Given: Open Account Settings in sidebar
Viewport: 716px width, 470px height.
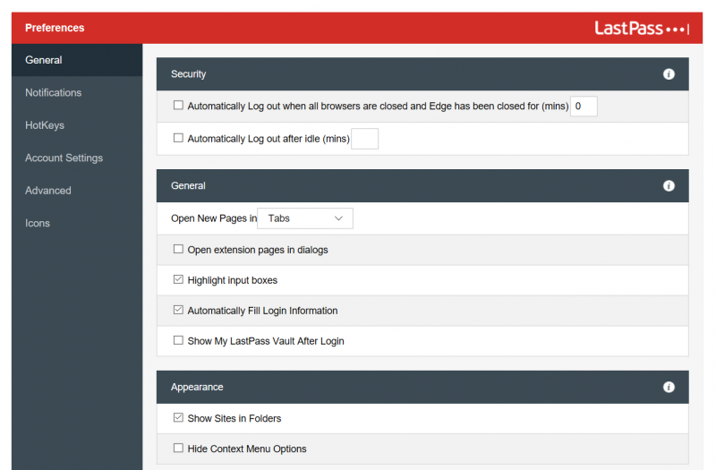Looking at the screenshot, I should pos(77,158).
